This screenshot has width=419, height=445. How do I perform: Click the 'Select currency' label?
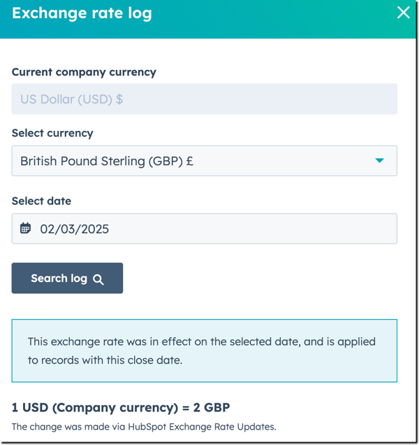tap(52, 133)
